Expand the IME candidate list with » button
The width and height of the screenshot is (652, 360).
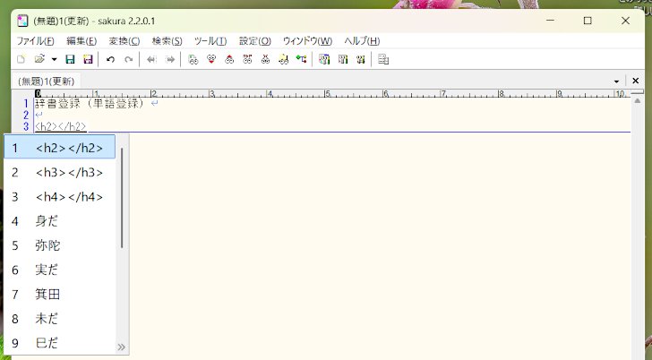(x=121, y=347)
